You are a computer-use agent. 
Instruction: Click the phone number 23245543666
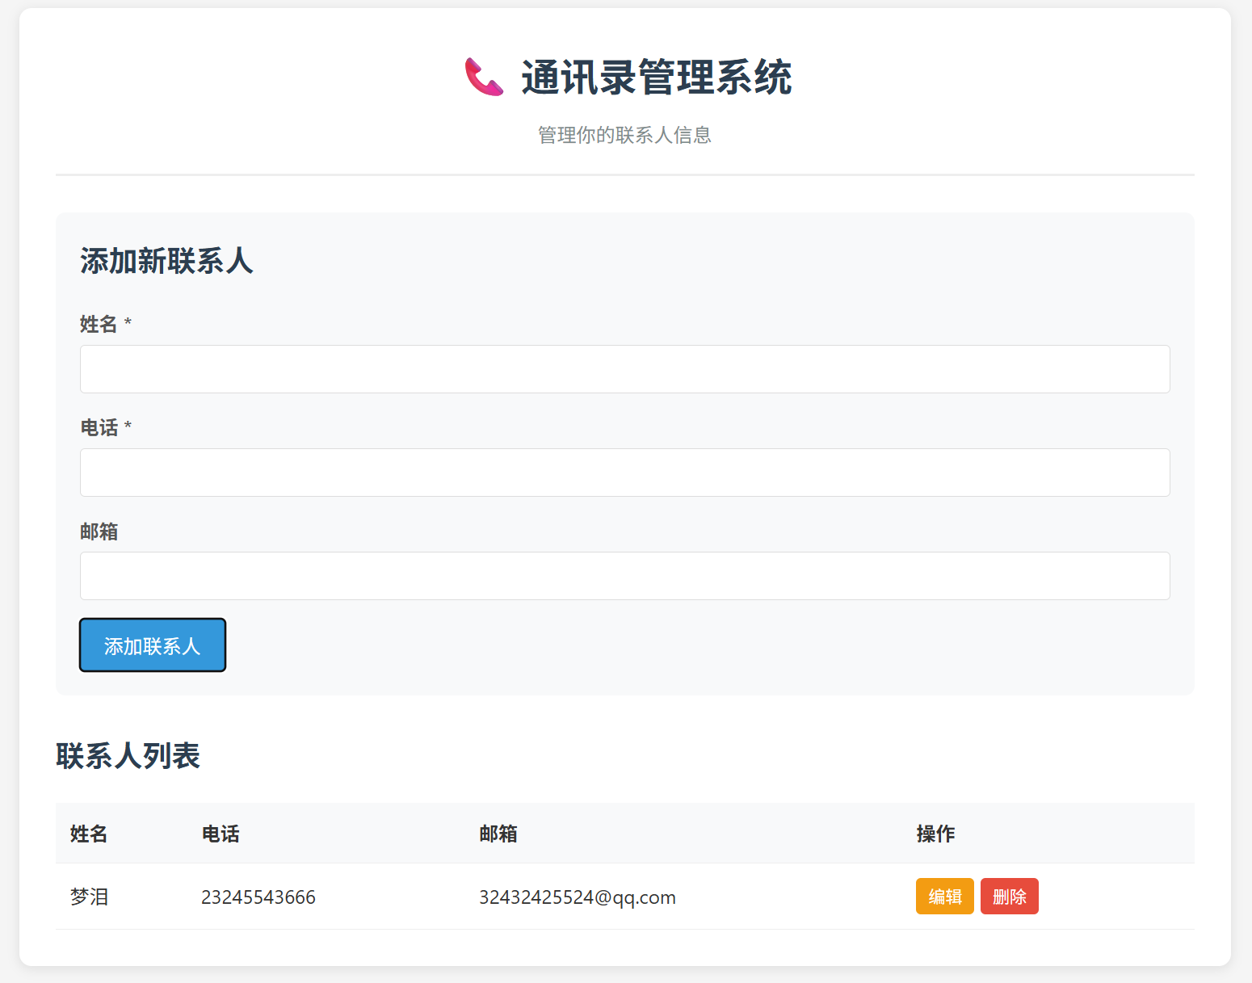(x=258, y=897)
